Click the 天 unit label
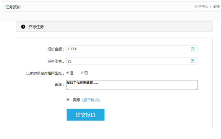The width and height of the screenshot is (221, 139). point(193,61)
